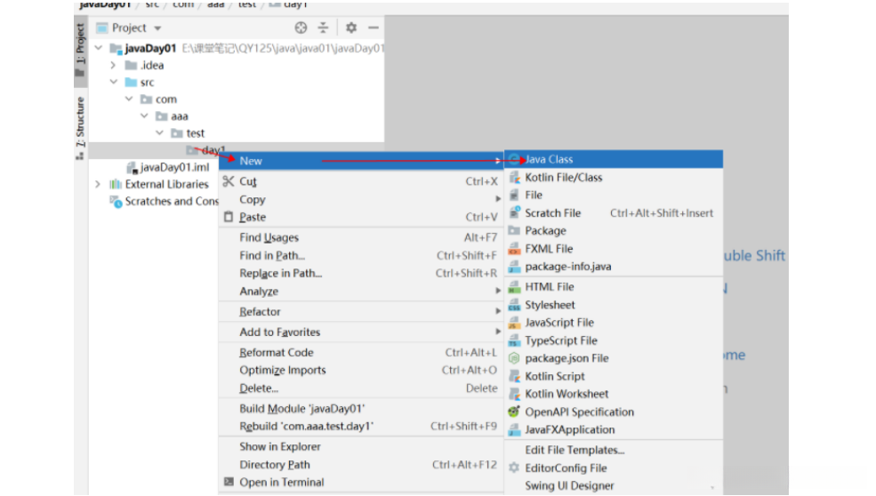Open Project panel settings gear

pos(351,28)
